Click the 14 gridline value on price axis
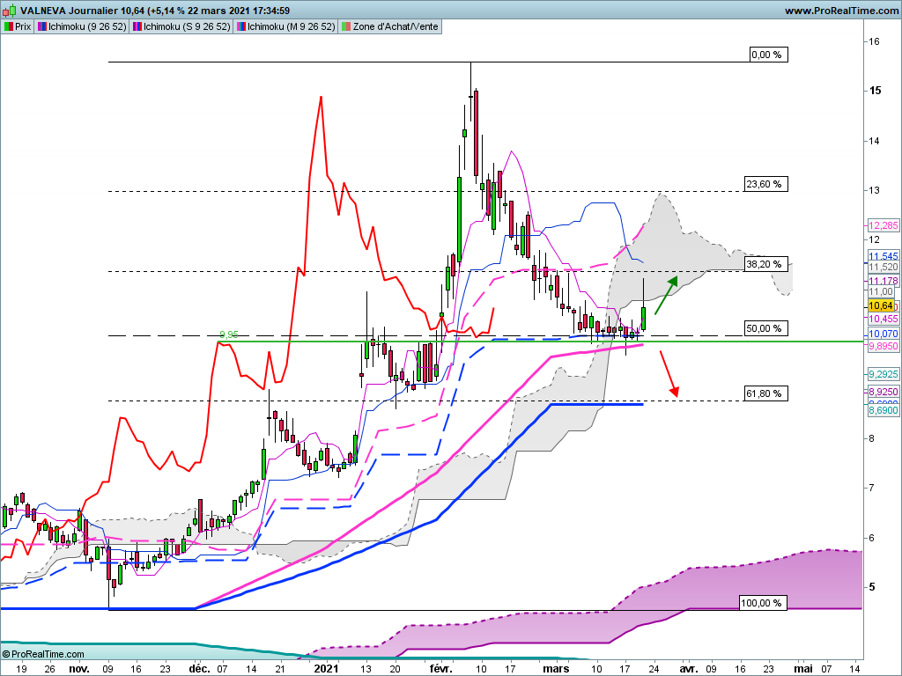Image resolution: width=902 pixels, height=676 pixels. tap(875, 141)
